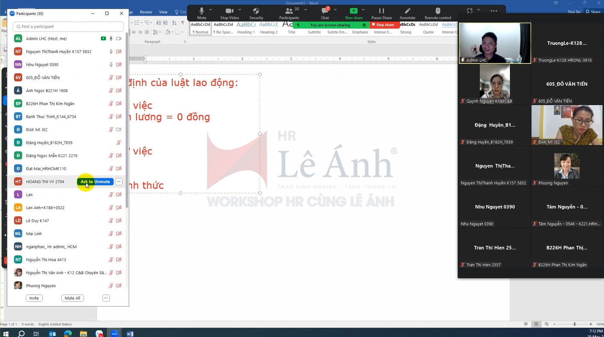
Task: Select the Annotate pencil tool
Action: [x=407, y=11]
